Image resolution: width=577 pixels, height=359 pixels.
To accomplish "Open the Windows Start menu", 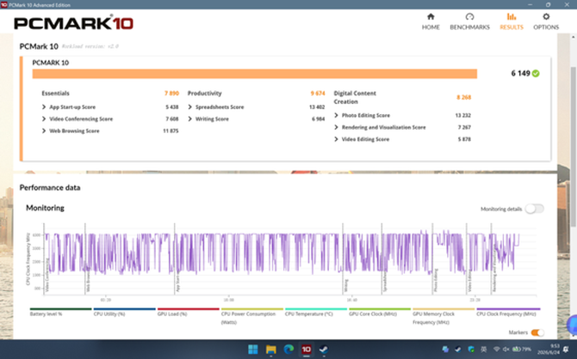I will (x=253, y=349).
